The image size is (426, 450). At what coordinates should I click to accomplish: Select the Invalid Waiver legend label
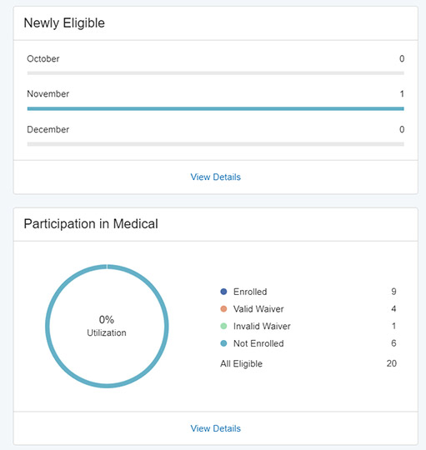[x=262, y=326]
